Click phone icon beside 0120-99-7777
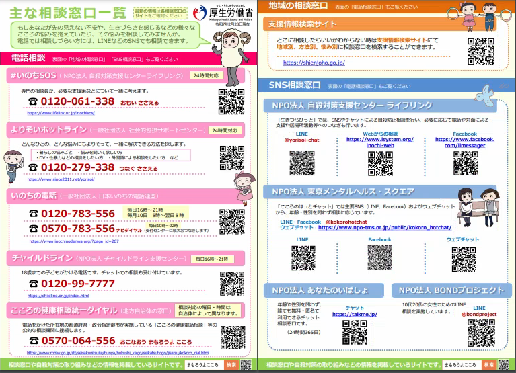Image resolution: width=516 pixels, height=373 pixels. point(34,284)
